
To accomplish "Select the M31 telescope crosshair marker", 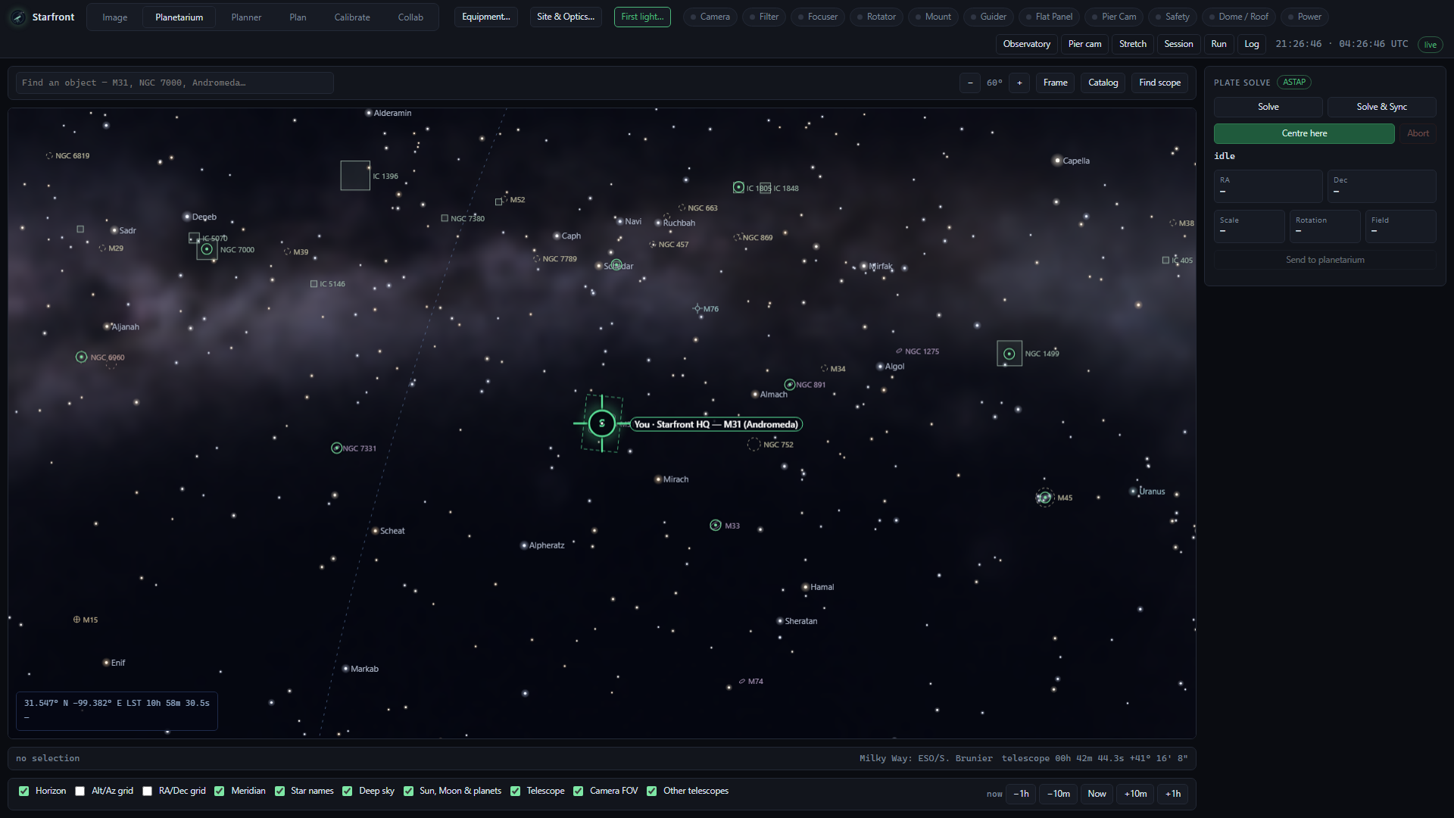I will (602, 423).
